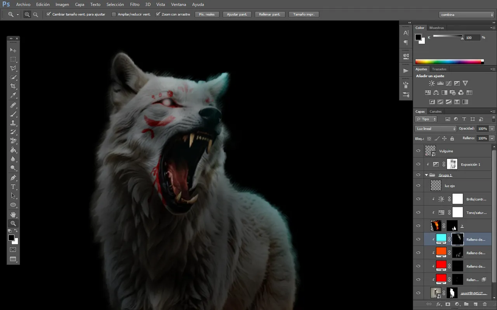Add a Brightness/Contrast adjustment
497x310 pixels.
coord(432,83)
